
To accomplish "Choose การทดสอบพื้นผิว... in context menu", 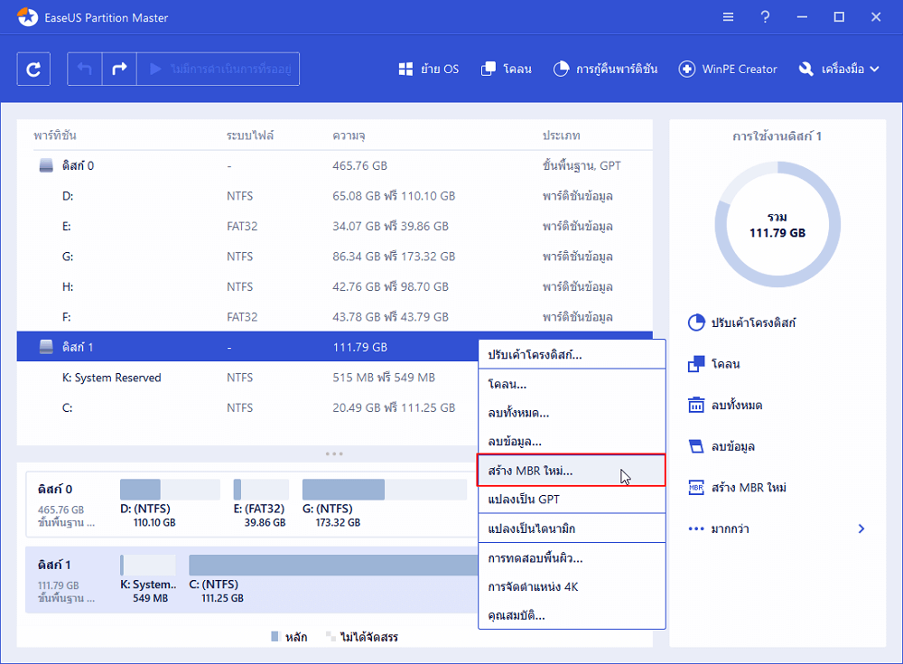I will [572, 558].
